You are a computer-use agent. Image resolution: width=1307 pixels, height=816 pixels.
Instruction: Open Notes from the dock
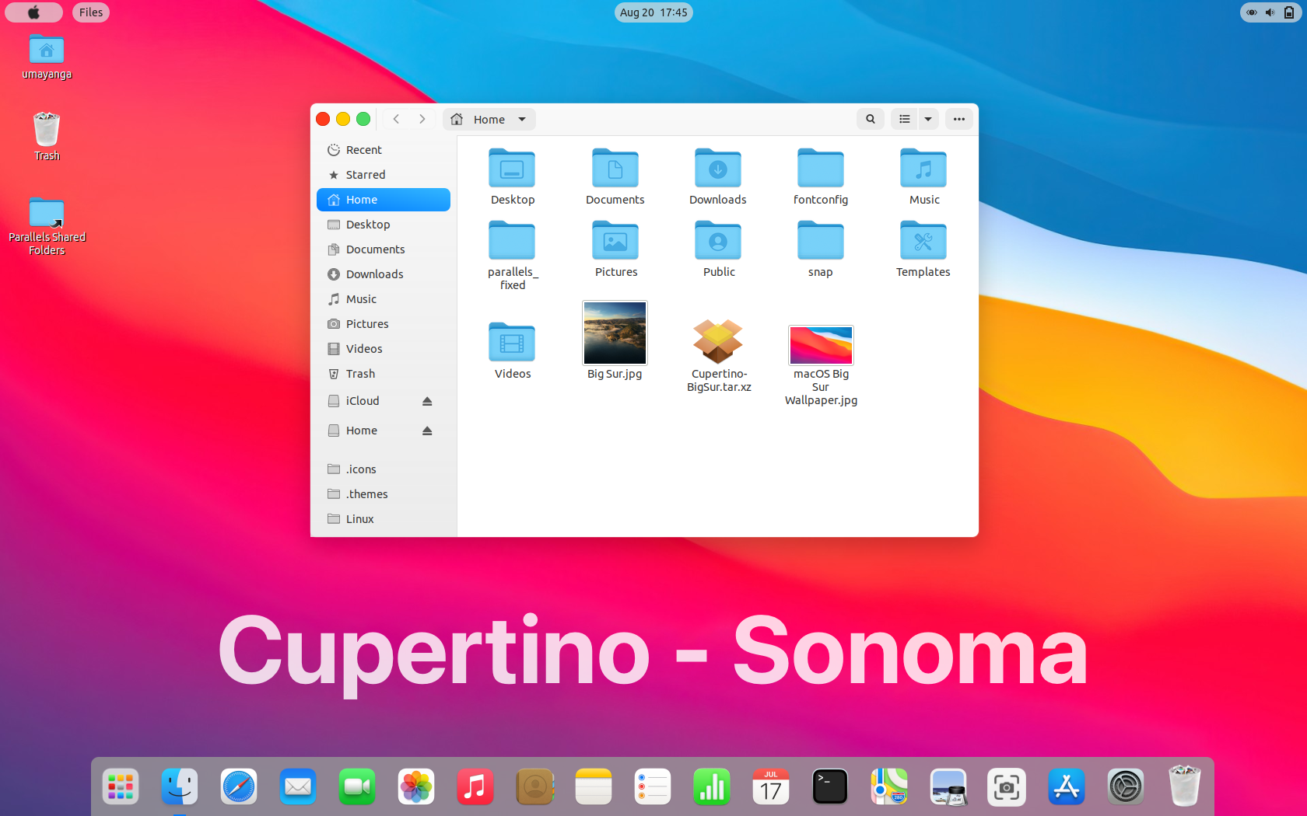pos(594,787)
